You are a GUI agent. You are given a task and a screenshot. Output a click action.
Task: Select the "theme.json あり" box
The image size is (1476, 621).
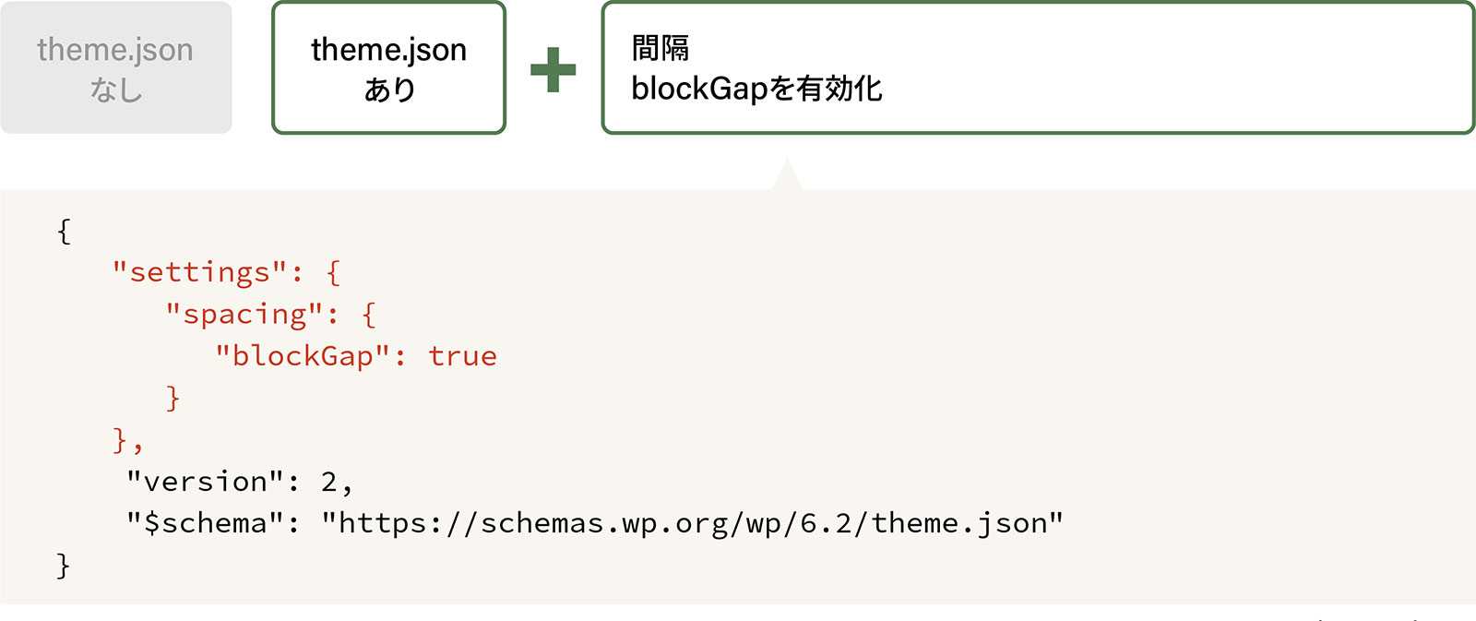(x=388, y=68)
